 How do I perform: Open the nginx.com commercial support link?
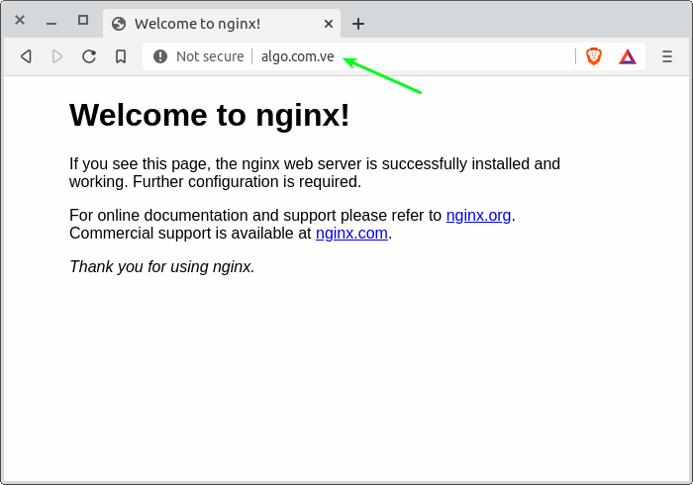(351, 234)
